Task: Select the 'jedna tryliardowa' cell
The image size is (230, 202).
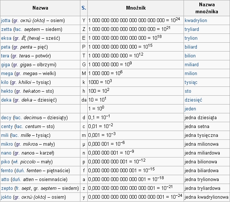Action: point(207,188)
